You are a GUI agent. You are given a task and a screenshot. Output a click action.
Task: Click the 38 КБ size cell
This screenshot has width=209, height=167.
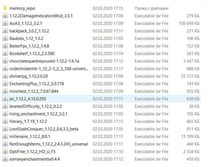pyautogui.click(x=194, y=106)
